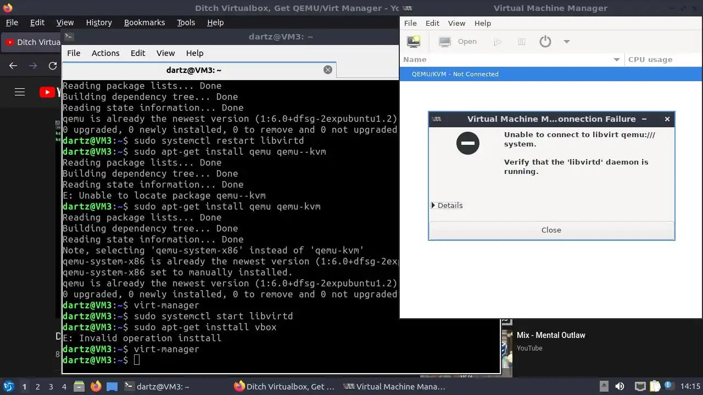Viewport: 703px width, 395px height.
Task: Open Firefox Tools menu
Action: 186,22
